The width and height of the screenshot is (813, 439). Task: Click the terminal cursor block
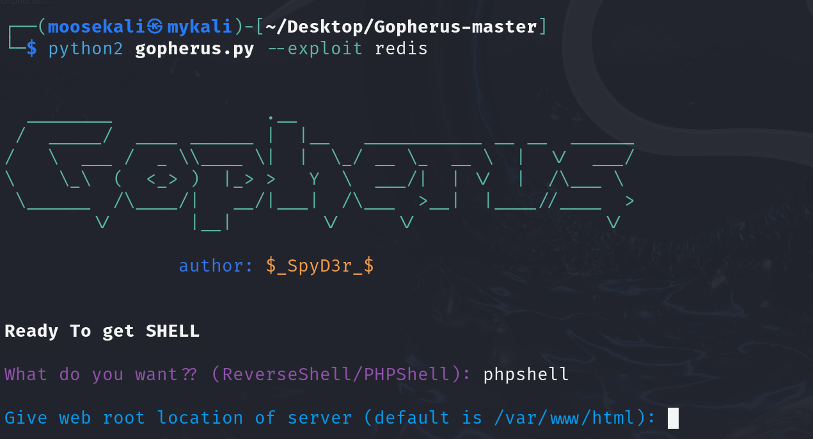click(673, 419)
